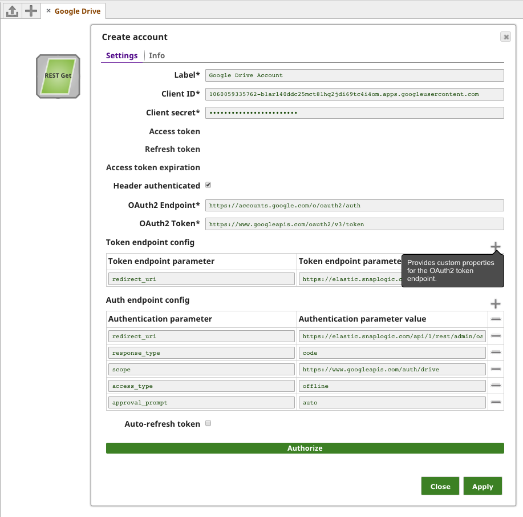
Task: Click the Label input field
Action: [x=354, y=75]
